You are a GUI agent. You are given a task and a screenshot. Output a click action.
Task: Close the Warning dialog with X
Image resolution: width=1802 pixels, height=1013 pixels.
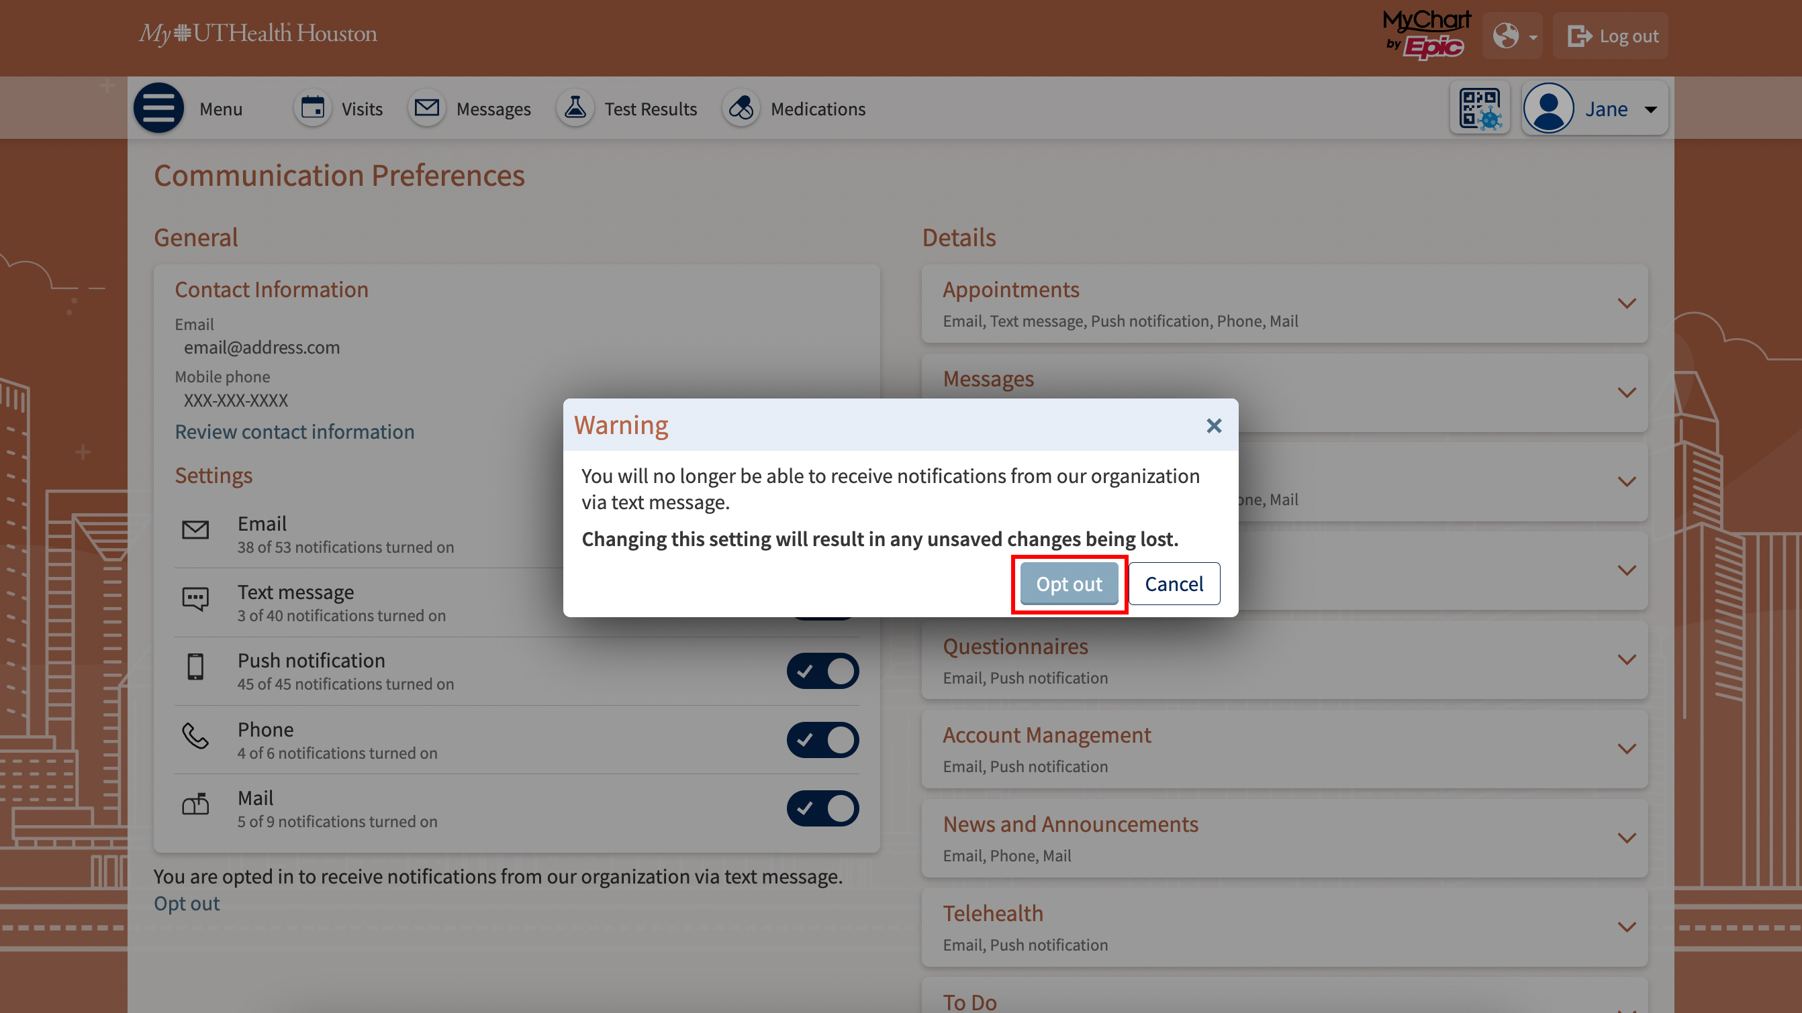pyautogui.click(x=1214, y=426)
